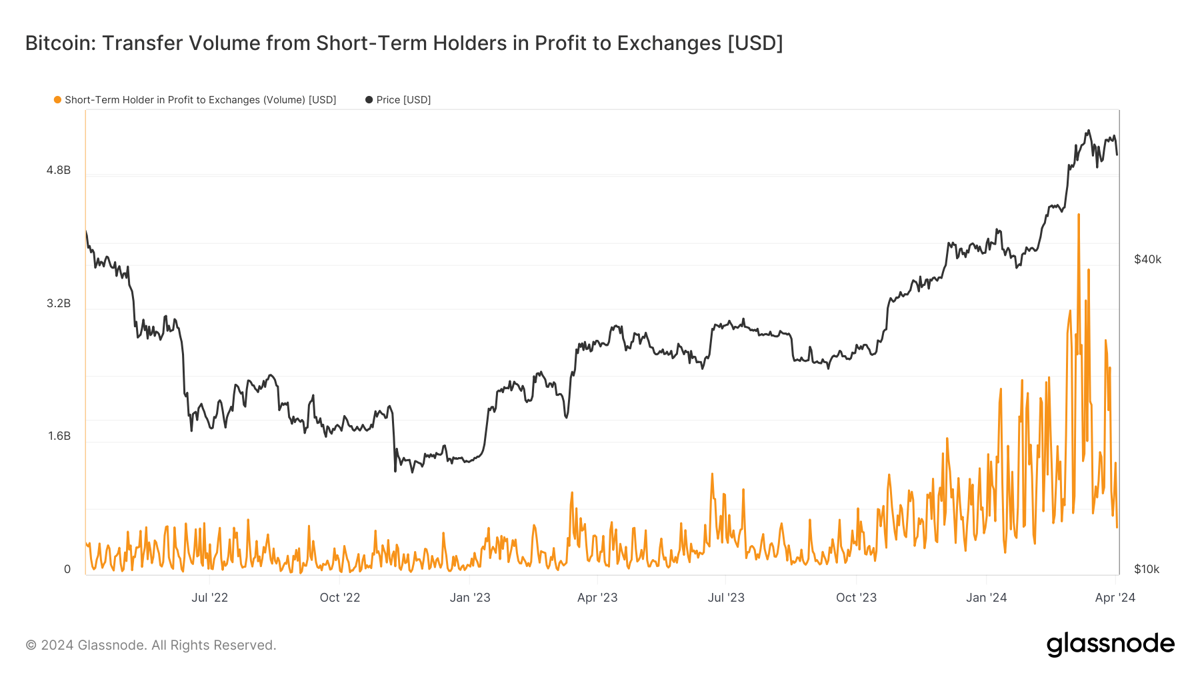
Task: Click the 1.6B volume axis label
Action: tap(59, 436)
